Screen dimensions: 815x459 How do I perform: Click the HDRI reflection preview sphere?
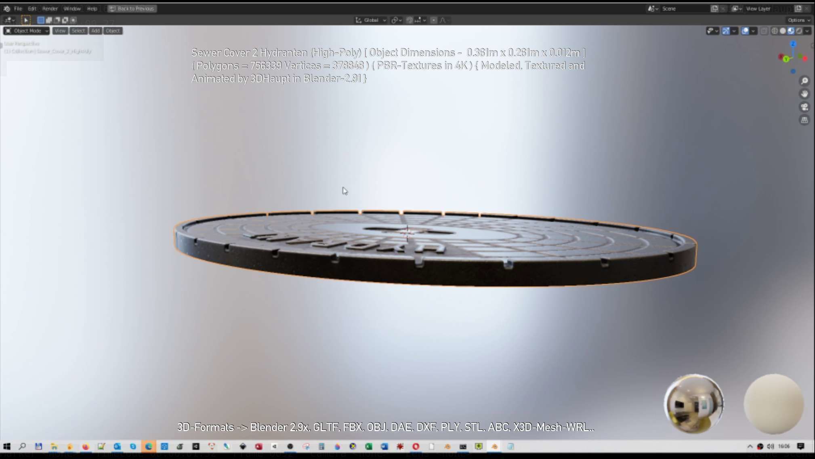(x=694, y=404)
